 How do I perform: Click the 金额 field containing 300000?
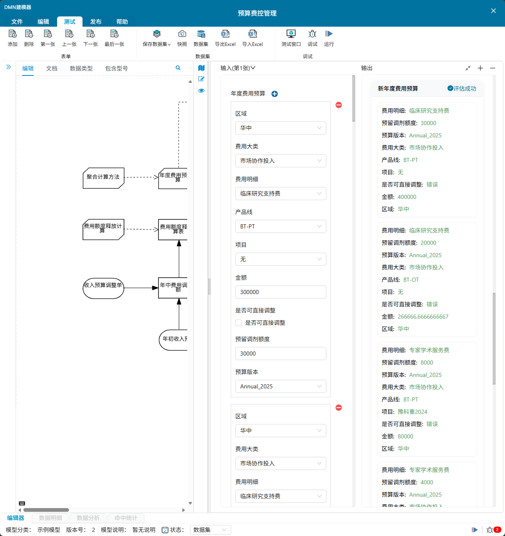pyautogui.click(x=280, y=292)
